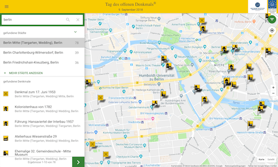Expand MEHR STÄDTE ANZEIGEN
The height and width of the screenshot is (167, 278).
[23, 73]
